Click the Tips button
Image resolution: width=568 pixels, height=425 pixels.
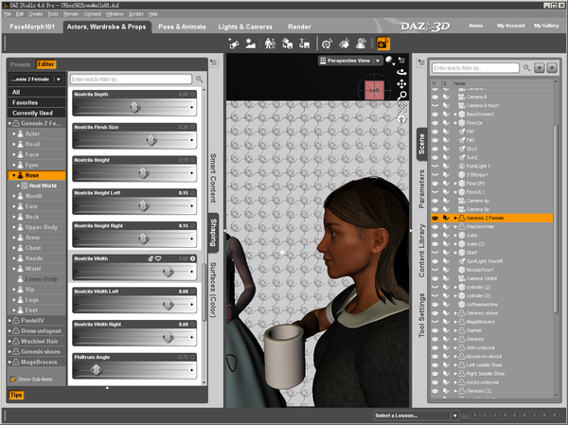click(x=16, y=395)
